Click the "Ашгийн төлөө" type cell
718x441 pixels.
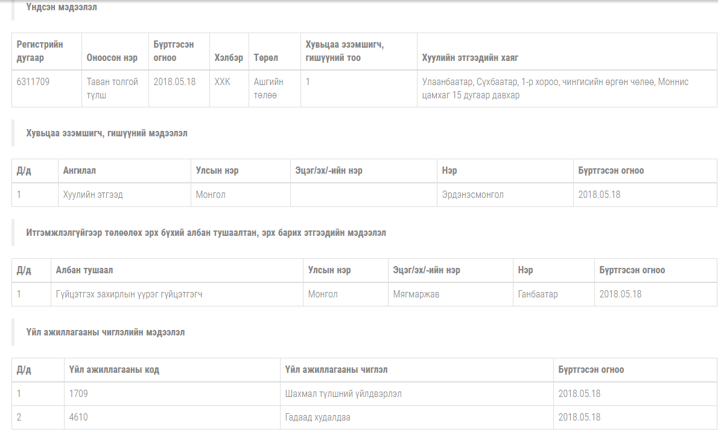click(x=268, y=89)
